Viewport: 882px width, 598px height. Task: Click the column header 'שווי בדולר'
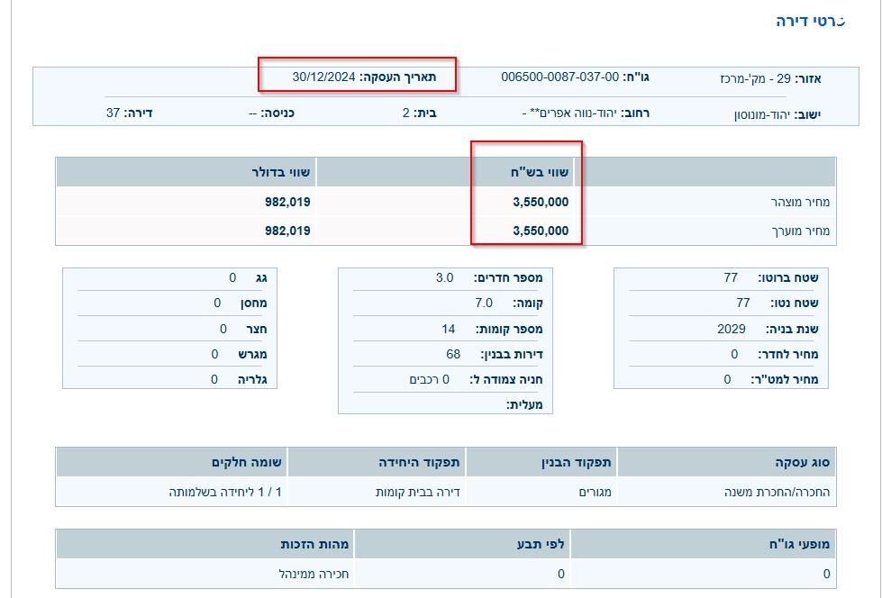(281, 172)
